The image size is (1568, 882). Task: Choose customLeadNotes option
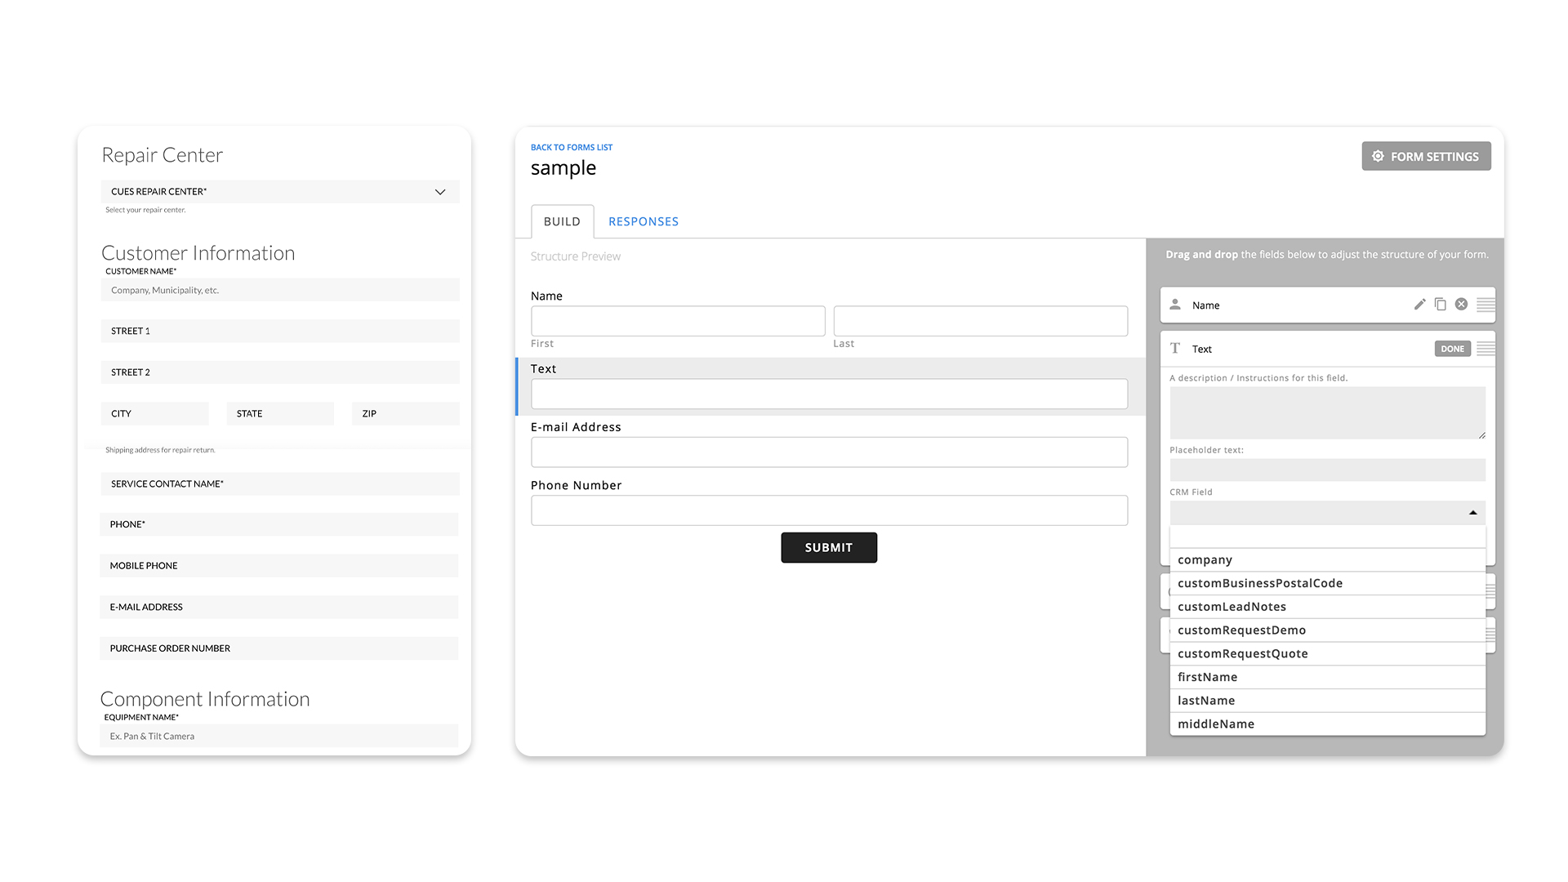click(x=1328, y=607)
